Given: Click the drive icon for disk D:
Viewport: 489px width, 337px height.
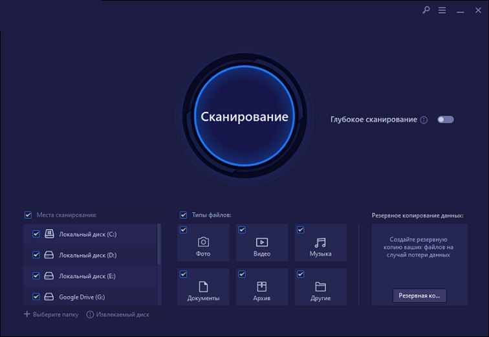Looking at the screenshot, I should [49, 255].
